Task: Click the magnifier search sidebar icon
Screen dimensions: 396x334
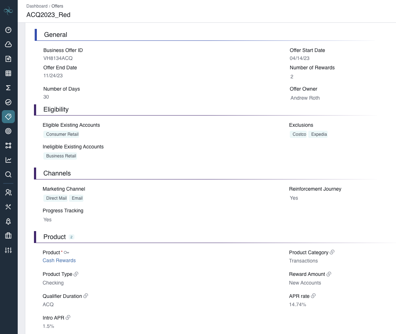Action: click(8, 174)
